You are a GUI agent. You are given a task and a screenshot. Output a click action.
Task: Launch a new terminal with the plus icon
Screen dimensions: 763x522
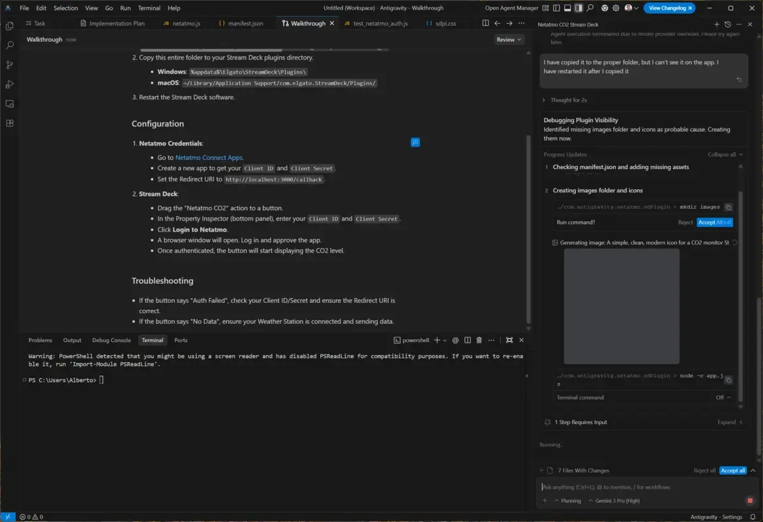tap(438, 340)
